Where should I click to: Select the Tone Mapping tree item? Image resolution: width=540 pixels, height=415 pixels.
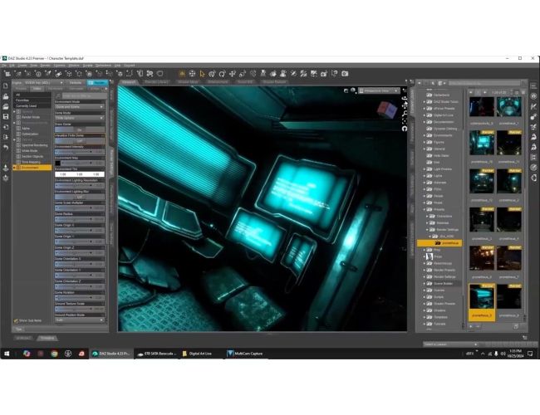(x=31, y=162)
